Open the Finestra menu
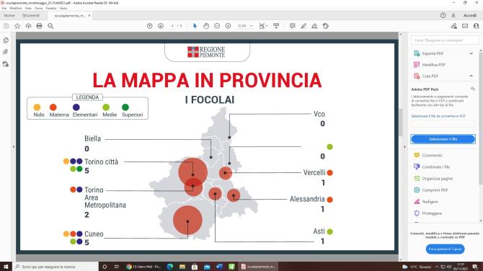483x271 pixels. coord(51,9)
